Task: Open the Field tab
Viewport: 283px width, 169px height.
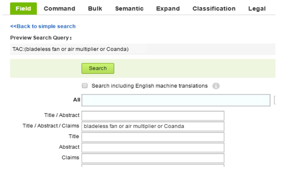Action: click(23, 9)
